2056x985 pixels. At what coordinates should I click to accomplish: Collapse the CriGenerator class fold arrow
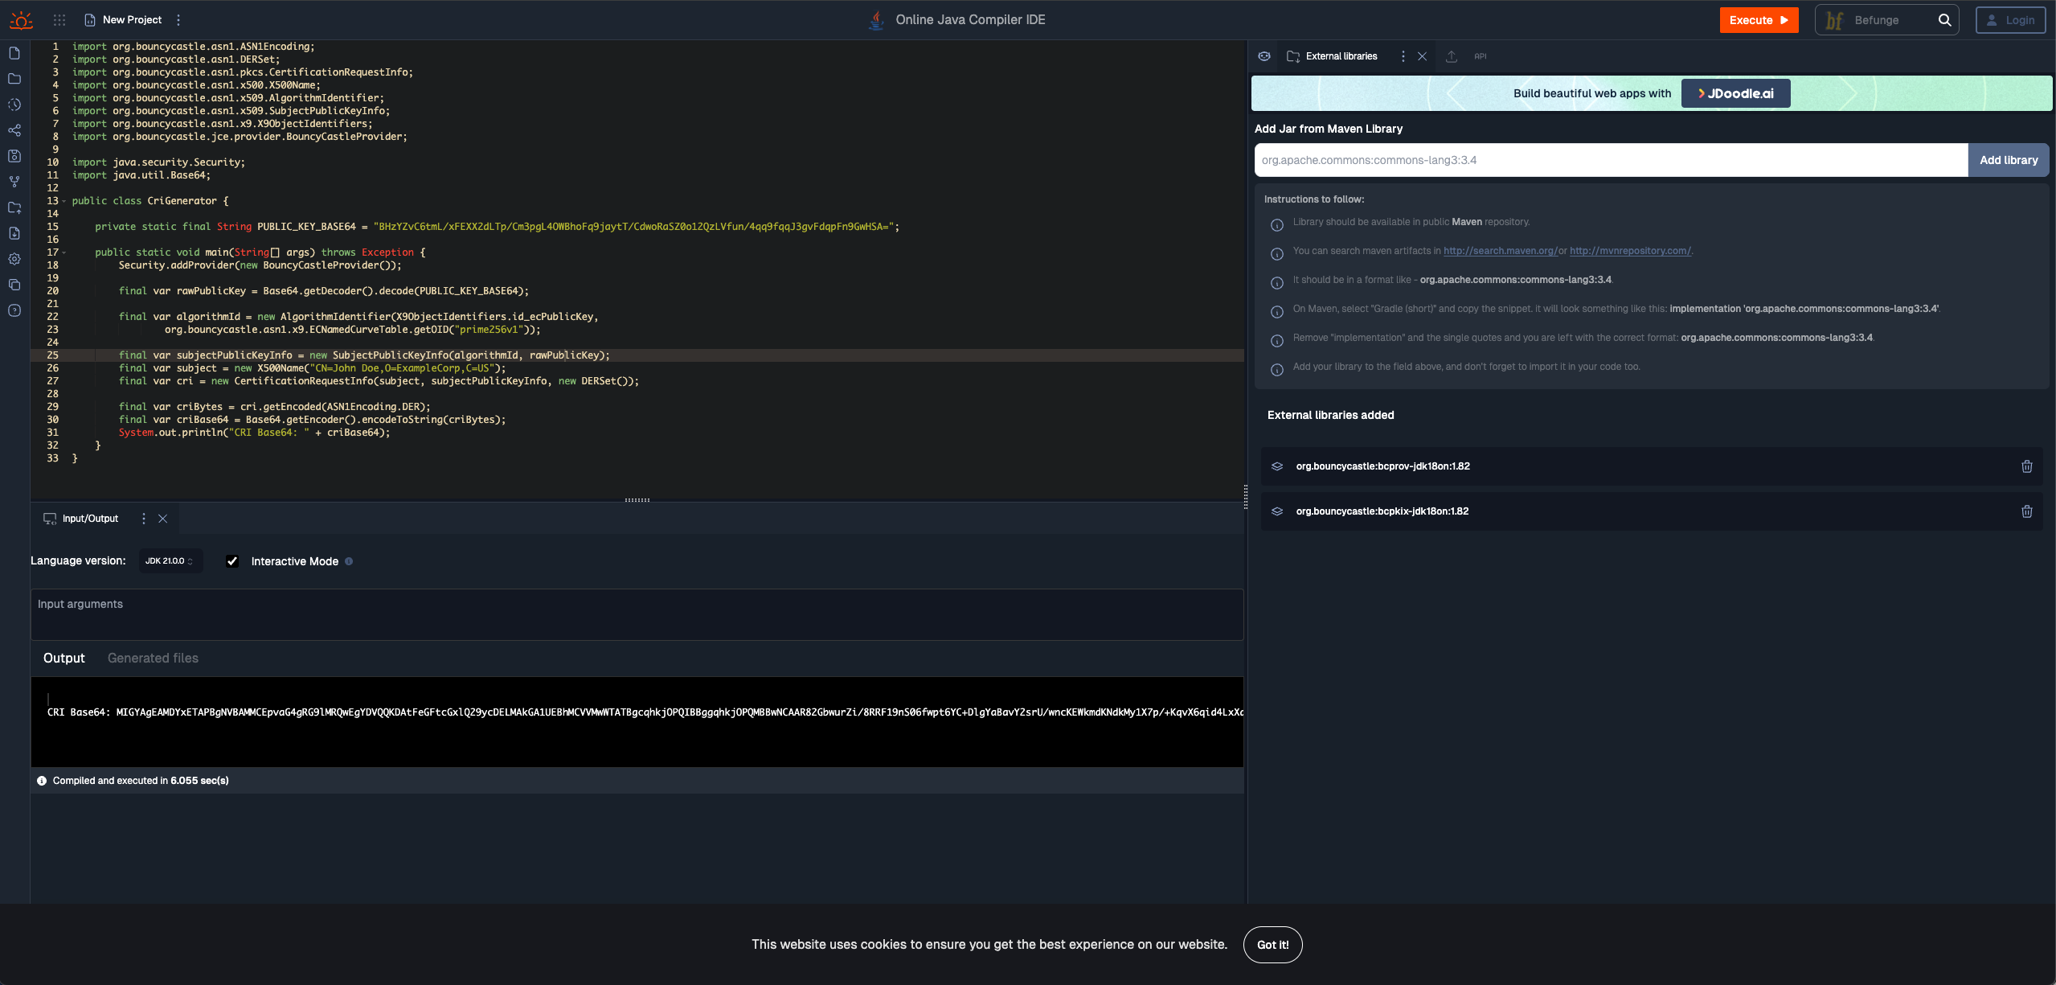(x=64, y=201)
